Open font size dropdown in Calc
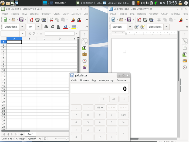The height and width of the screenshot is (142, 189). click(38, 27)
